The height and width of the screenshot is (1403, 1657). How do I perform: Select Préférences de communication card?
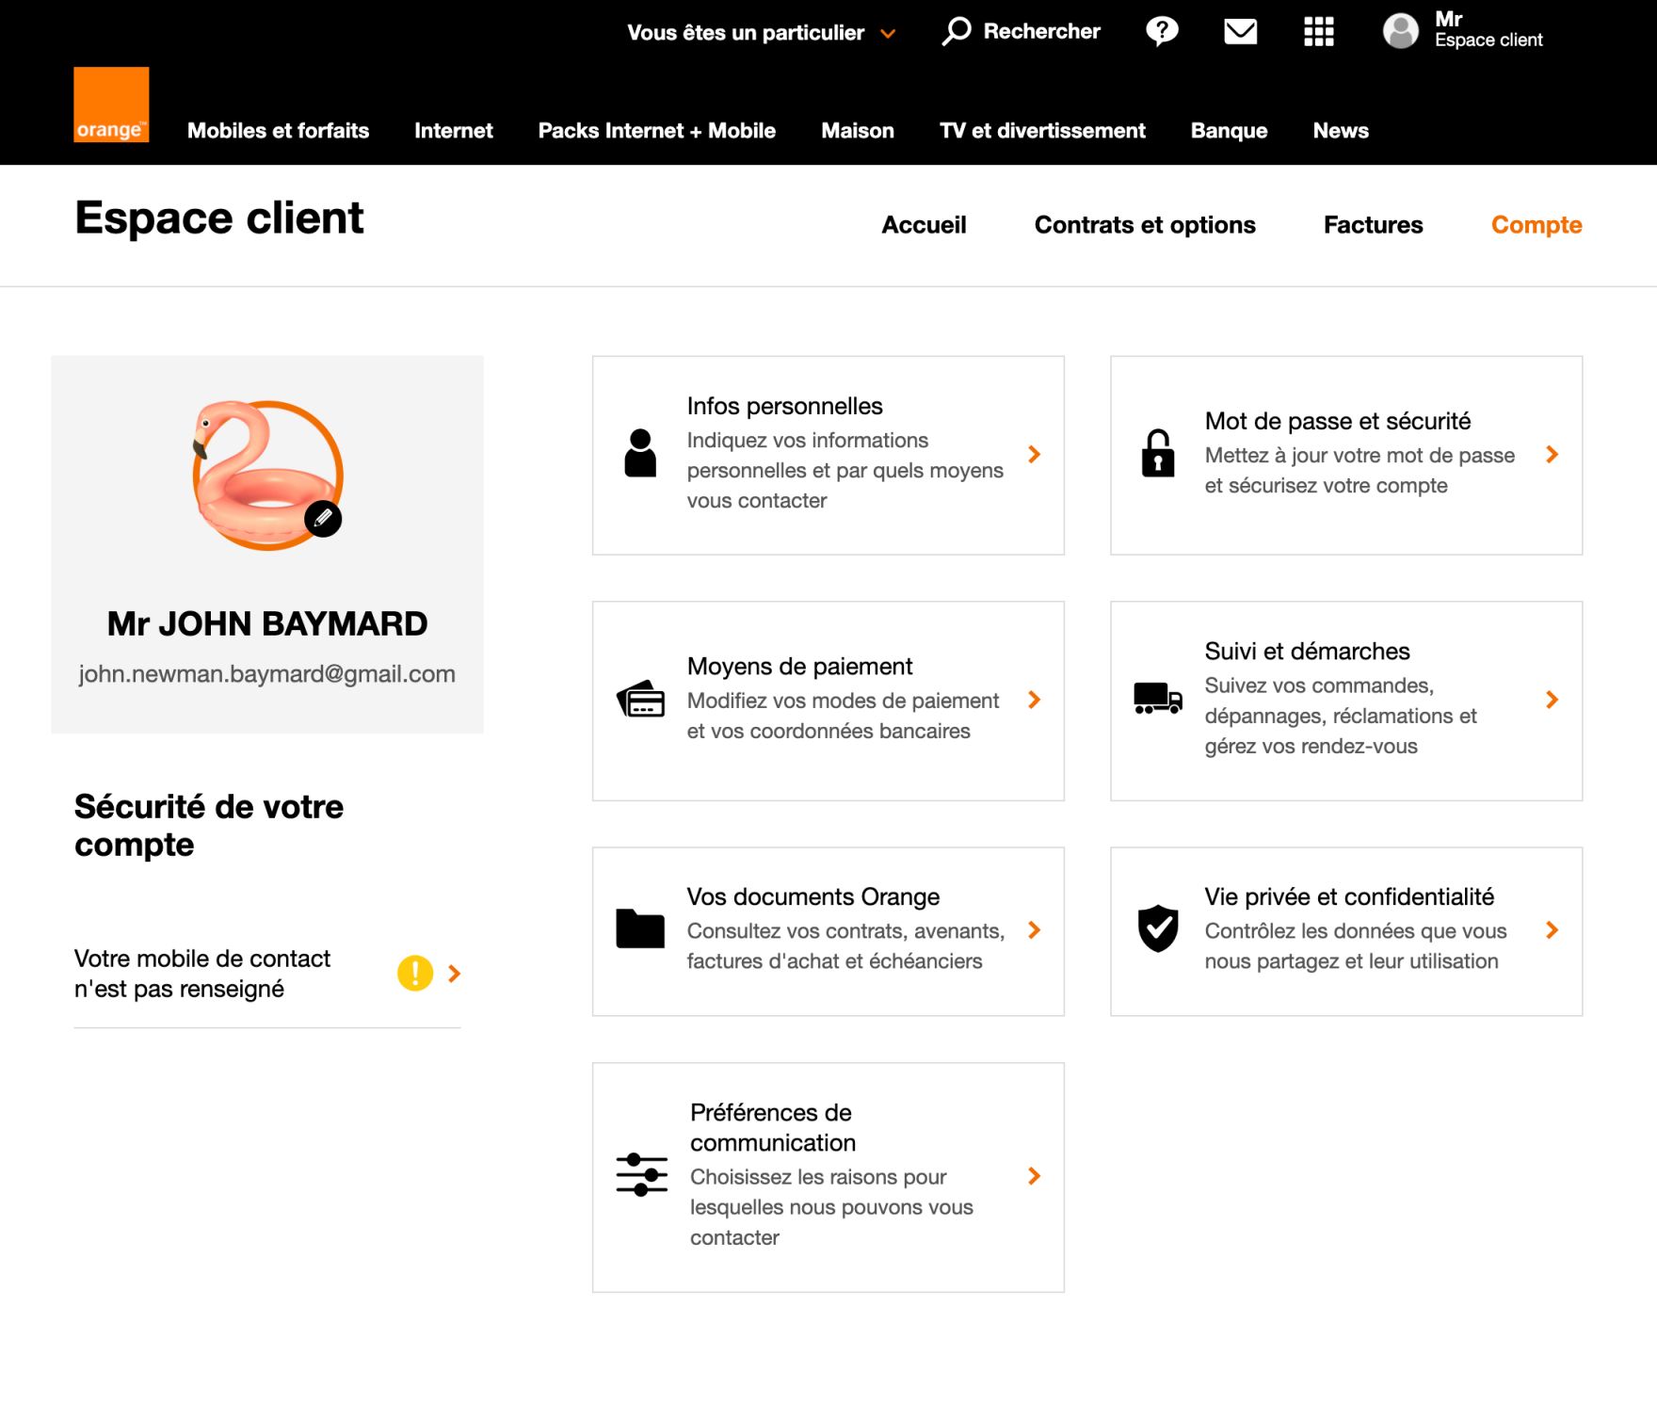(x=828, y=1176)
